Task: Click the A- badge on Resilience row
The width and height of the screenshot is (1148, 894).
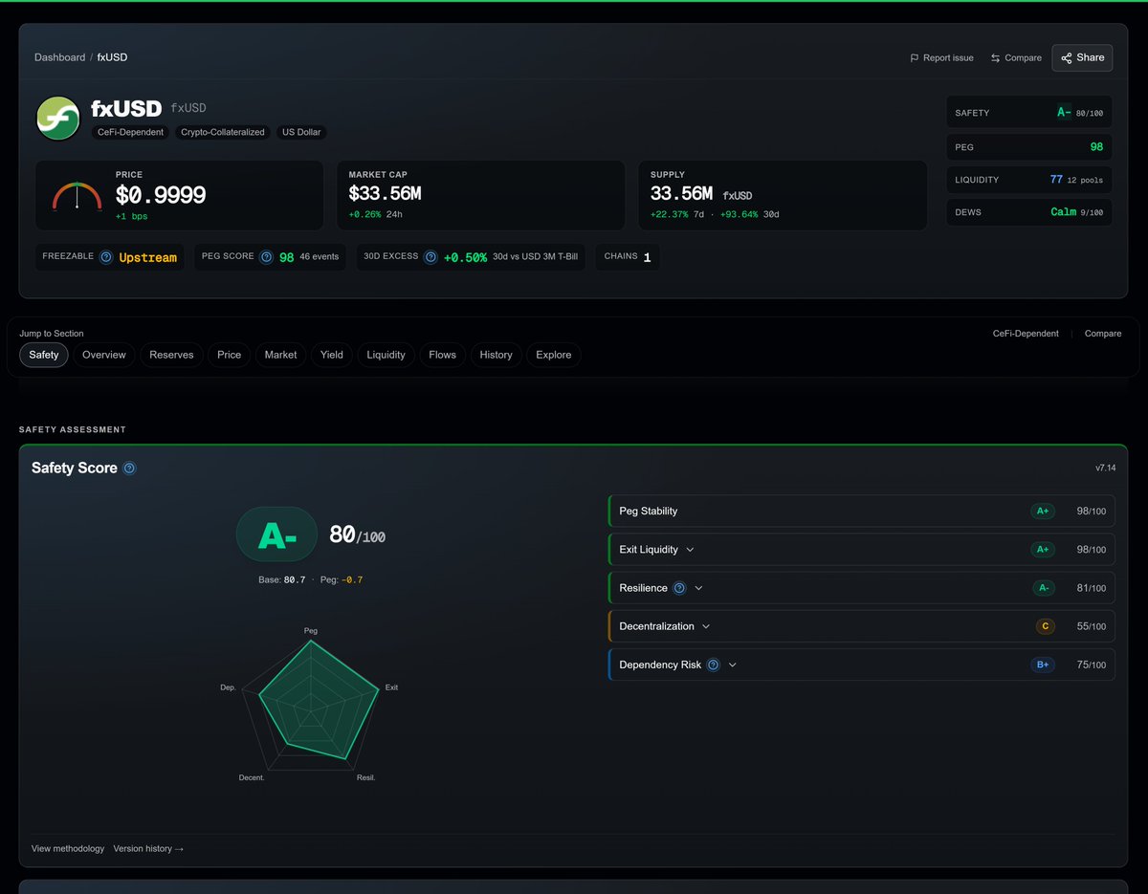Action: pyautogui.click(x=1043, y=588)
